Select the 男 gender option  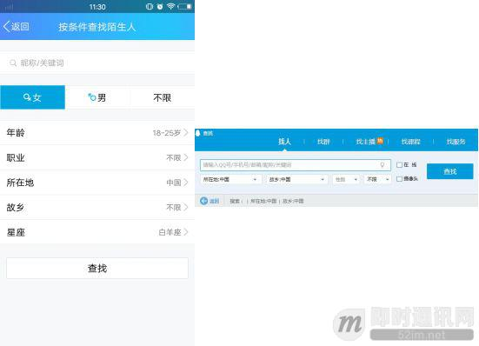coord(97,97)
